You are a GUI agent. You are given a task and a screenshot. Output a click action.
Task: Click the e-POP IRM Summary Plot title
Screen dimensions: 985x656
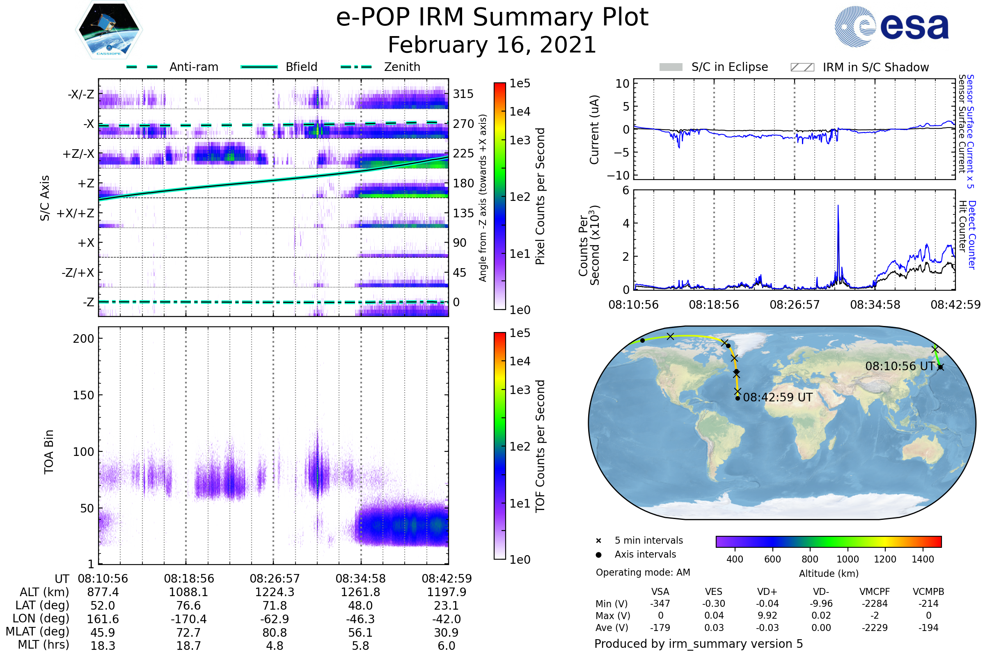tap(492, 18)
